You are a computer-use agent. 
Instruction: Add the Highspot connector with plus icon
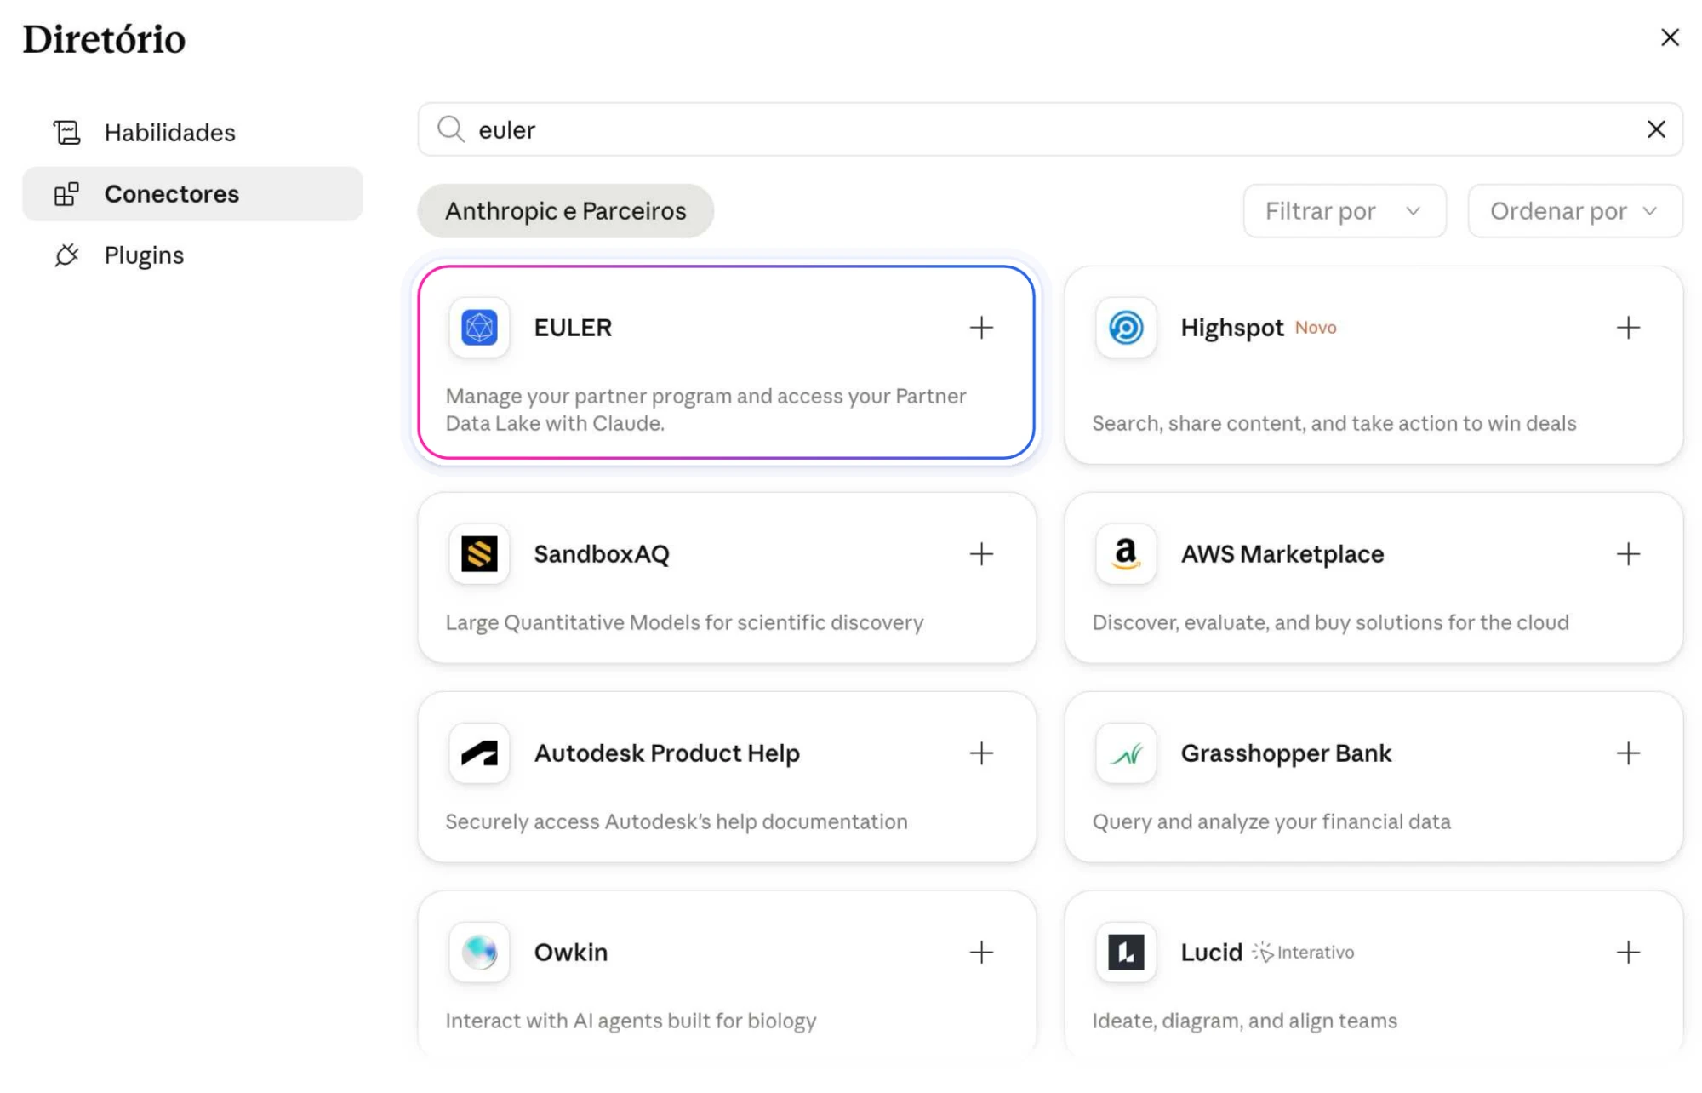[1628, 328]
